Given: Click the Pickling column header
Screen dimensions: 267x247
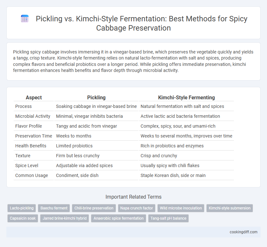Looking at the screenshot, I should coord(96,97).
